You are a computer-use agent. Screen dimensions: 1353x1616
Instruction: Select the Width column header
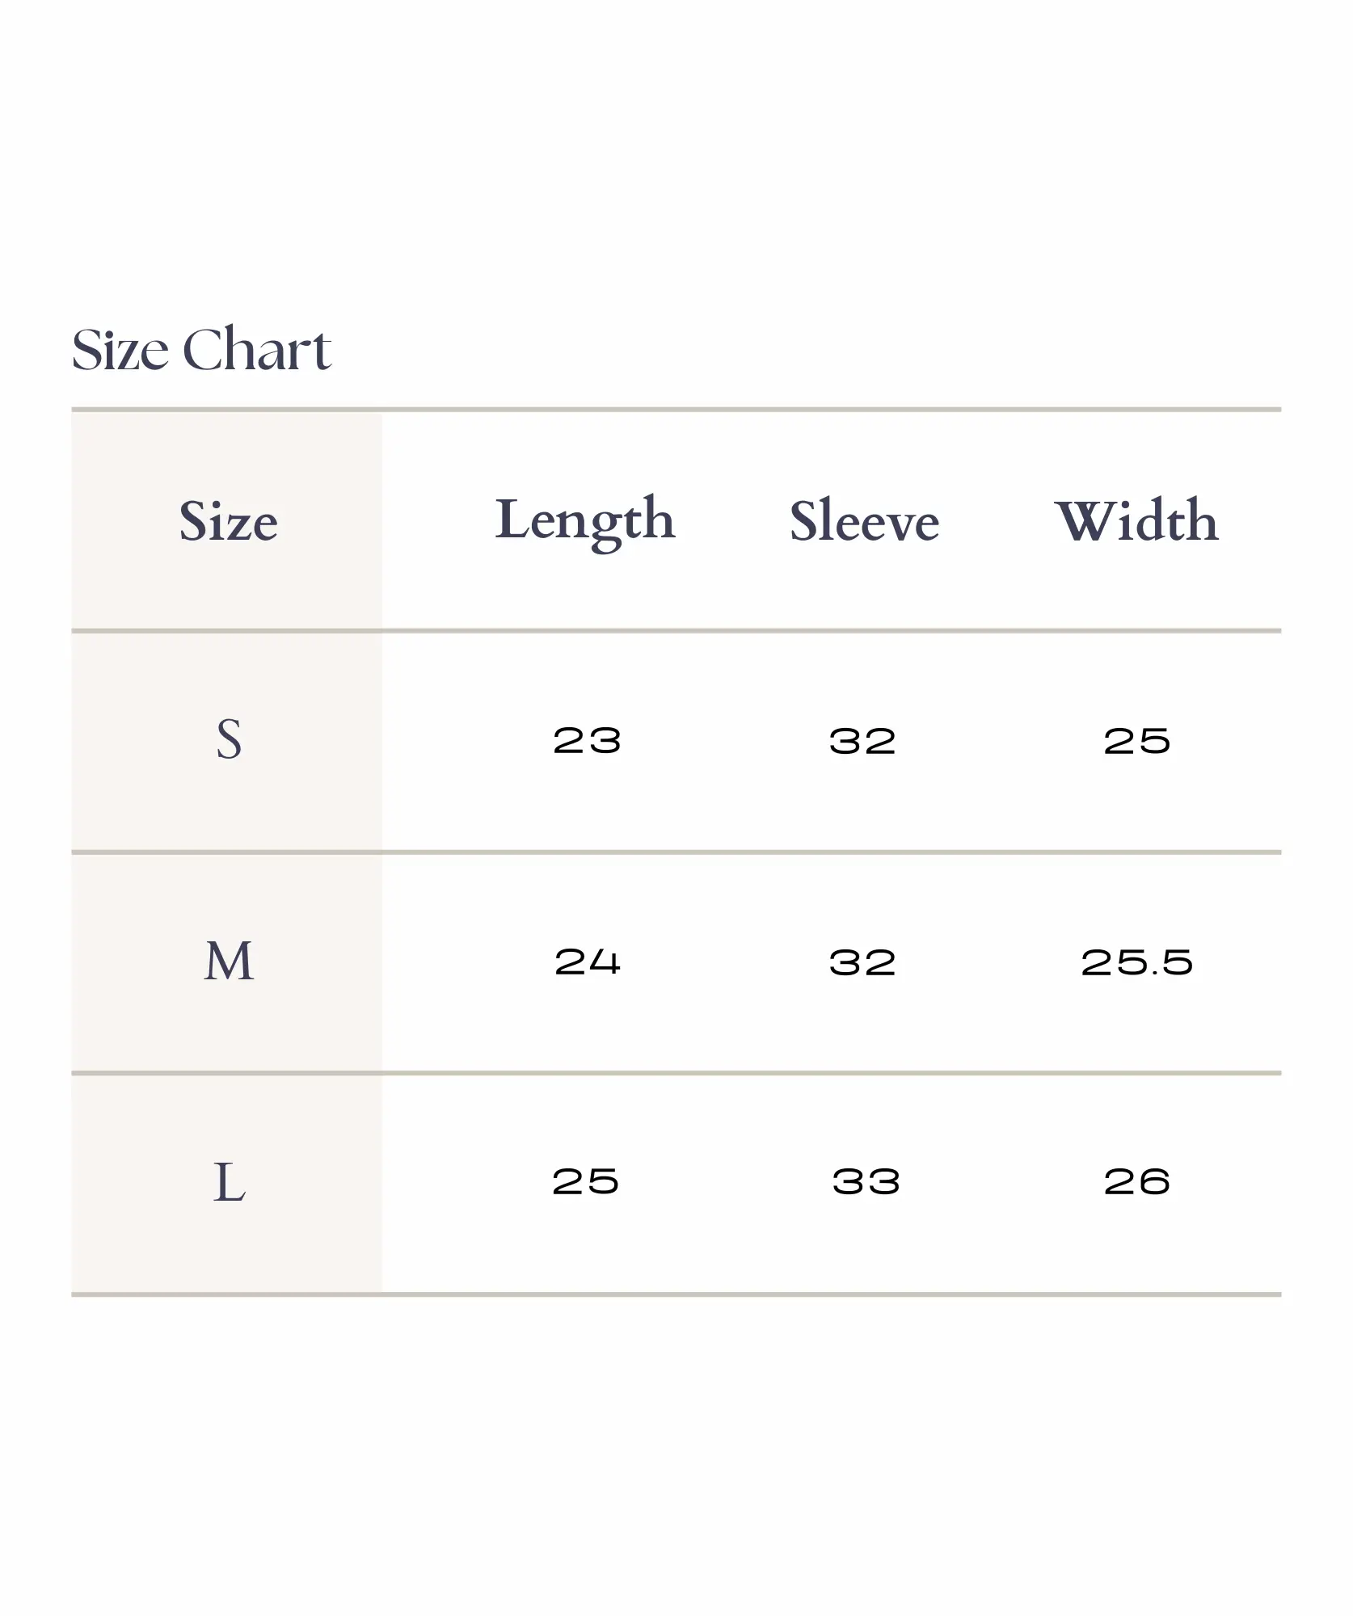pos(1136,521)
